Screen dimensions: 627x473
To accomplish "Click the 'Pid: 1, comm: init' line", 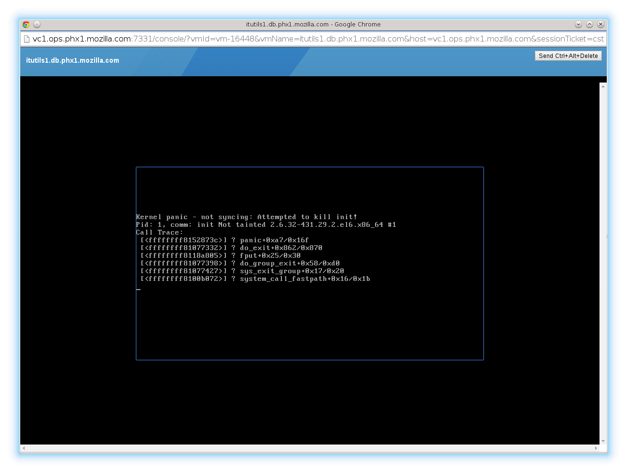I will (266, 225).
